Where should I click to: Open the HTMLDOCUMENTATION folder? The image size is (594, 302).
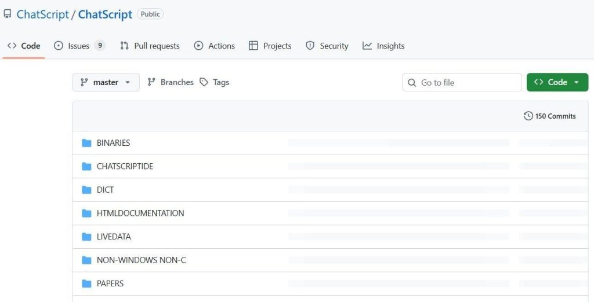click(140, 213)
